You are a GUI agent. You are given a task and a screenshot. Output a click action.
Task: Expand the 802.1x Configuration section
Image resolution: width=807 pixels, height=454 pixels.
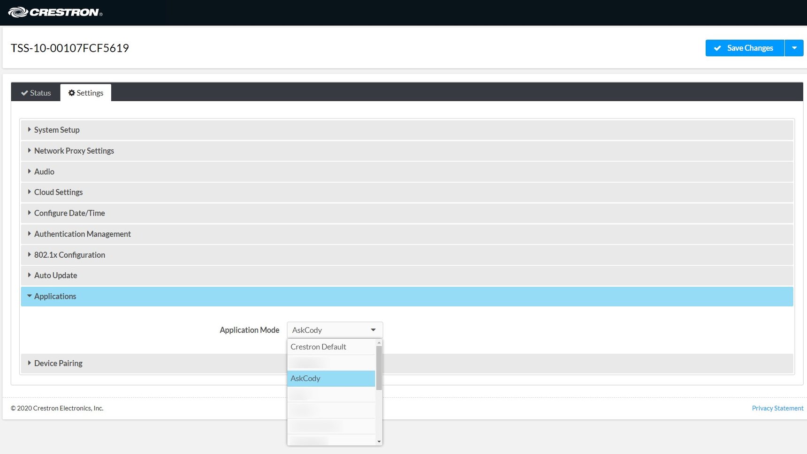coord(69,254)
